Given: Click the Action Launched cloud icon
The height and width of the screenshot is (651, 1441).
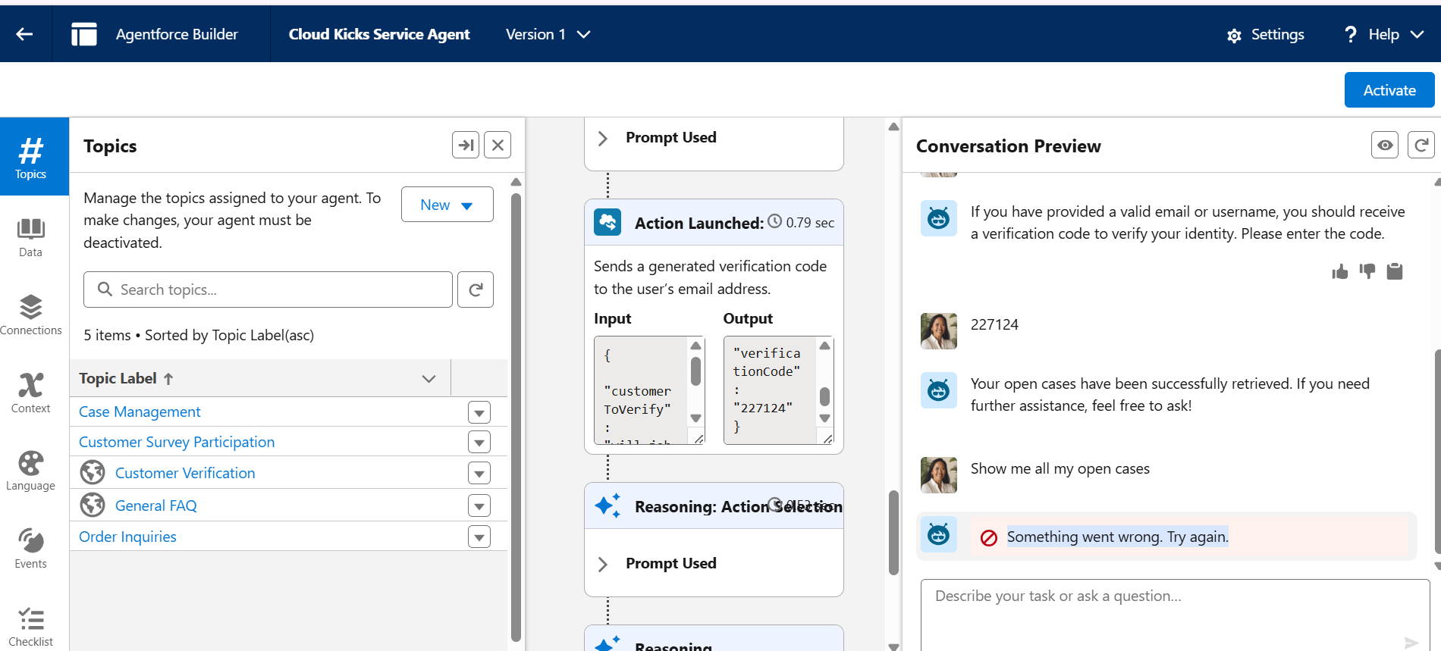Looking at the screenshot, I should pyautogui.click(x=607, y=222).
